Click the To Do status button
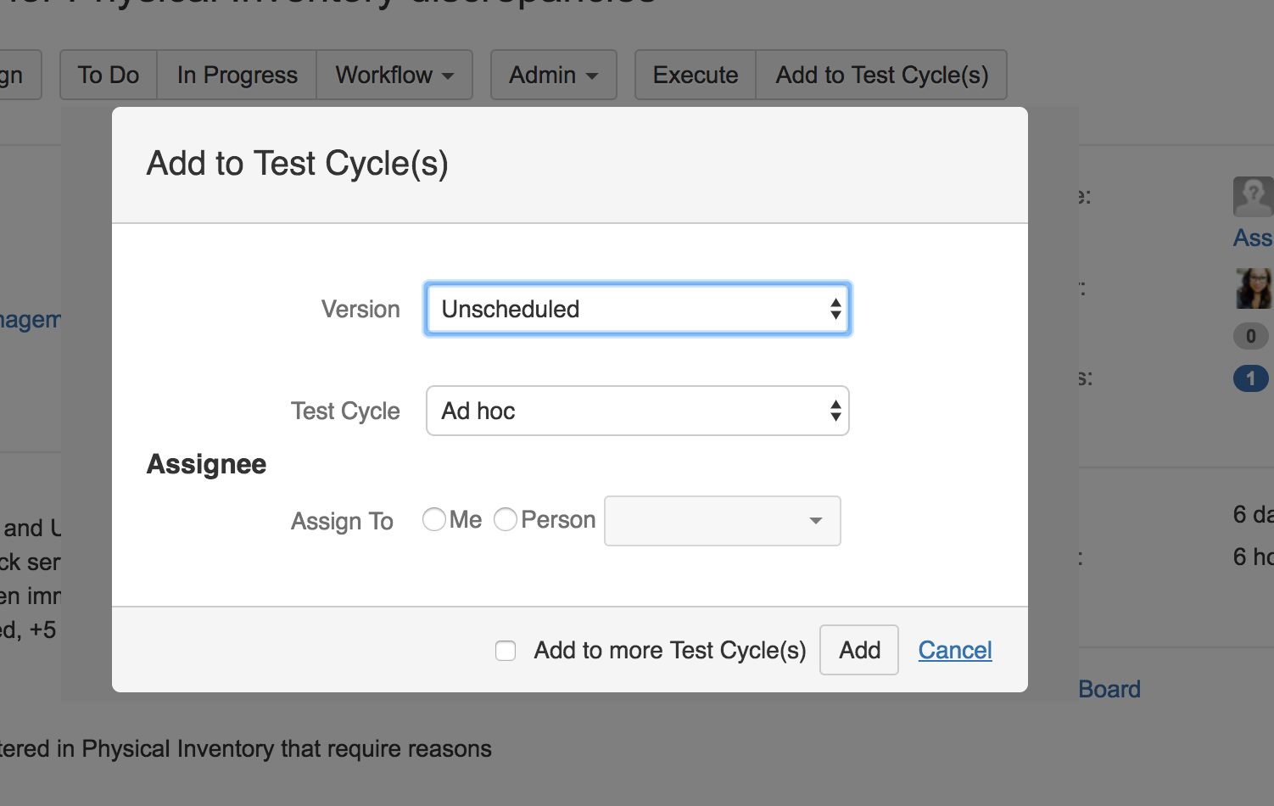 pyautogui.click(x=109, y=75)
